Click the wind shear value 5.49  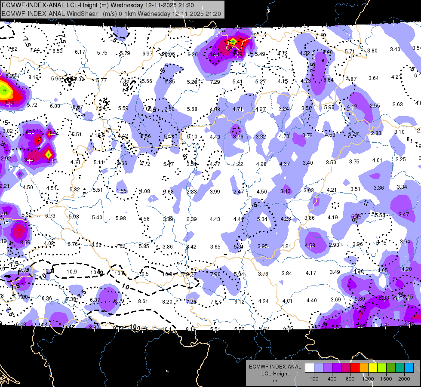(260, 54)
